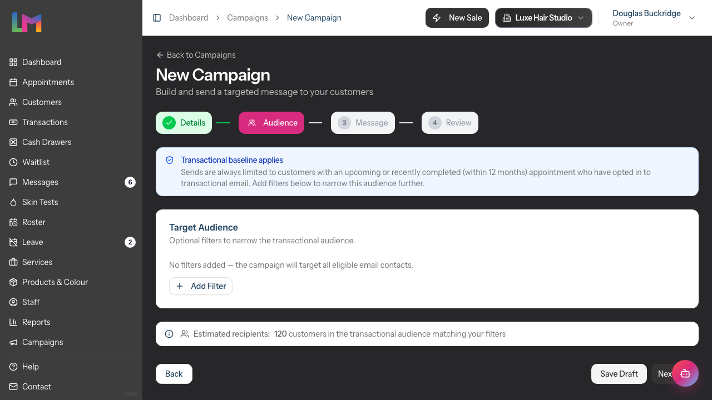Open the Luxe Hair Studio location dropdown

click(x=543, y=18)
